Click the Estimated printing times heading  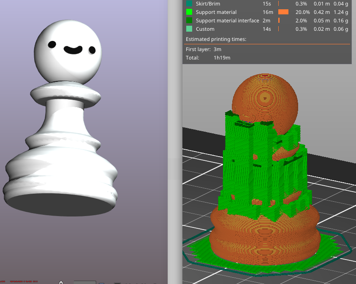click(216, 39)
